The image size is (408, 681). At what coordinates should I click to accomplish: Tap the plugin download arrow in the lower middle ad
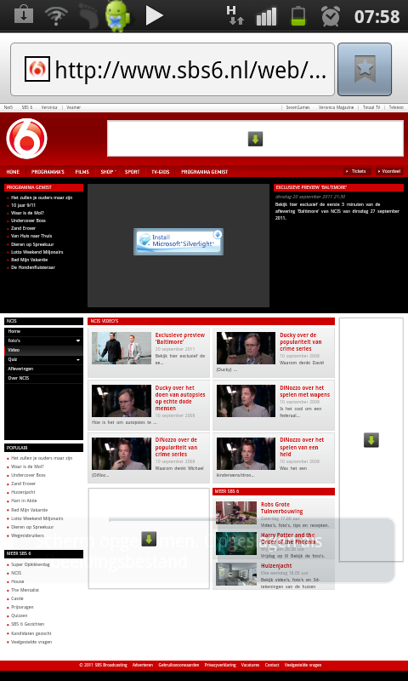coord(149,539)
